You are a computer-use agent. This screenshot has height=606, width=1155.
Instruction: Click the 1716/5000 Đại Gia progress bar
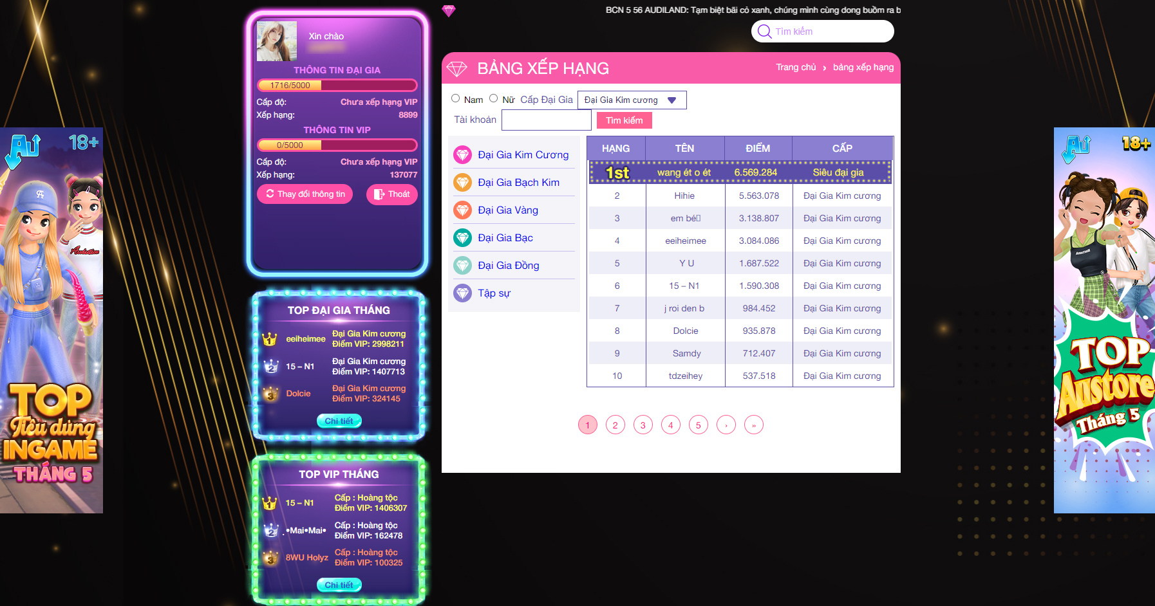click(x=337, y=85)
